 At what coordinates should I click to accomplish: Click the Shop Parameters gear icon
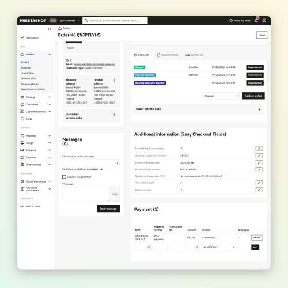[22, 181]
